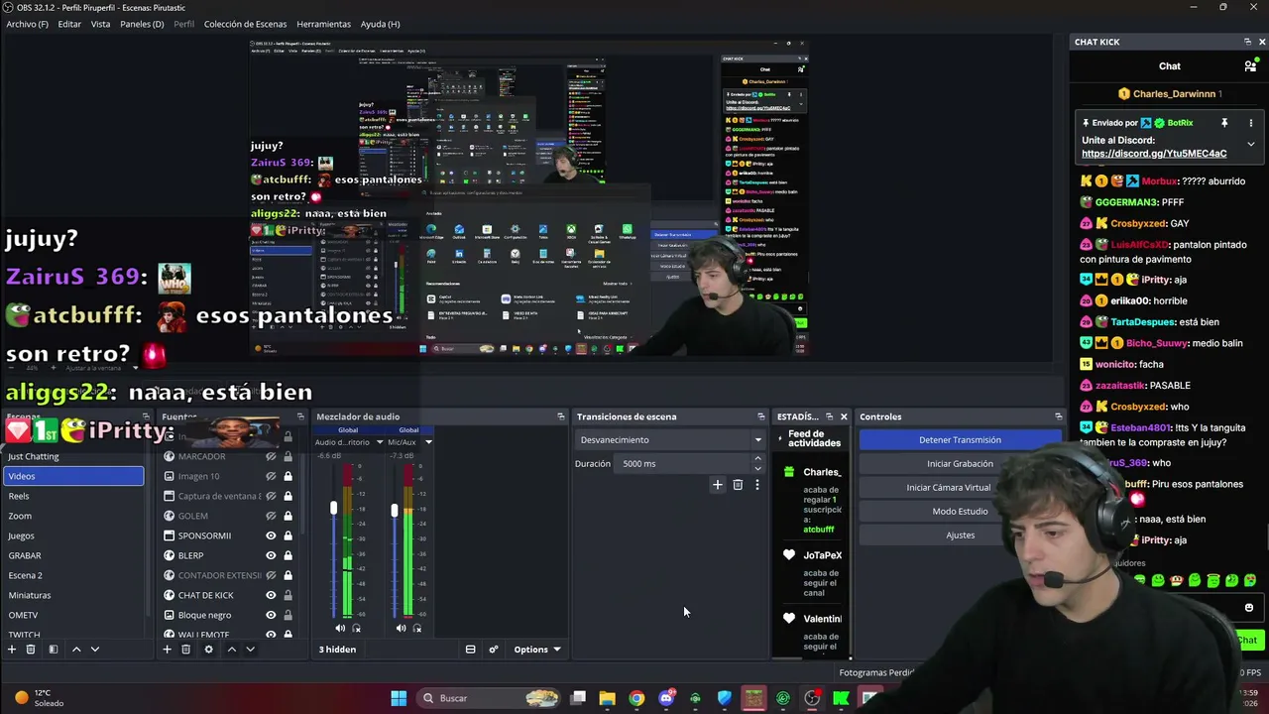1269x714 pixels.
Task: Add a new scene with the plus icon
Action: 12,650
